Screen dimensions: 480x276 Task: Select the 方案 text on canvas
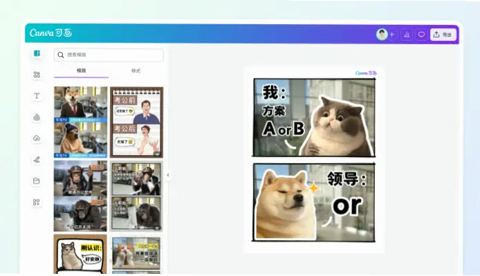tap(273, 111)
